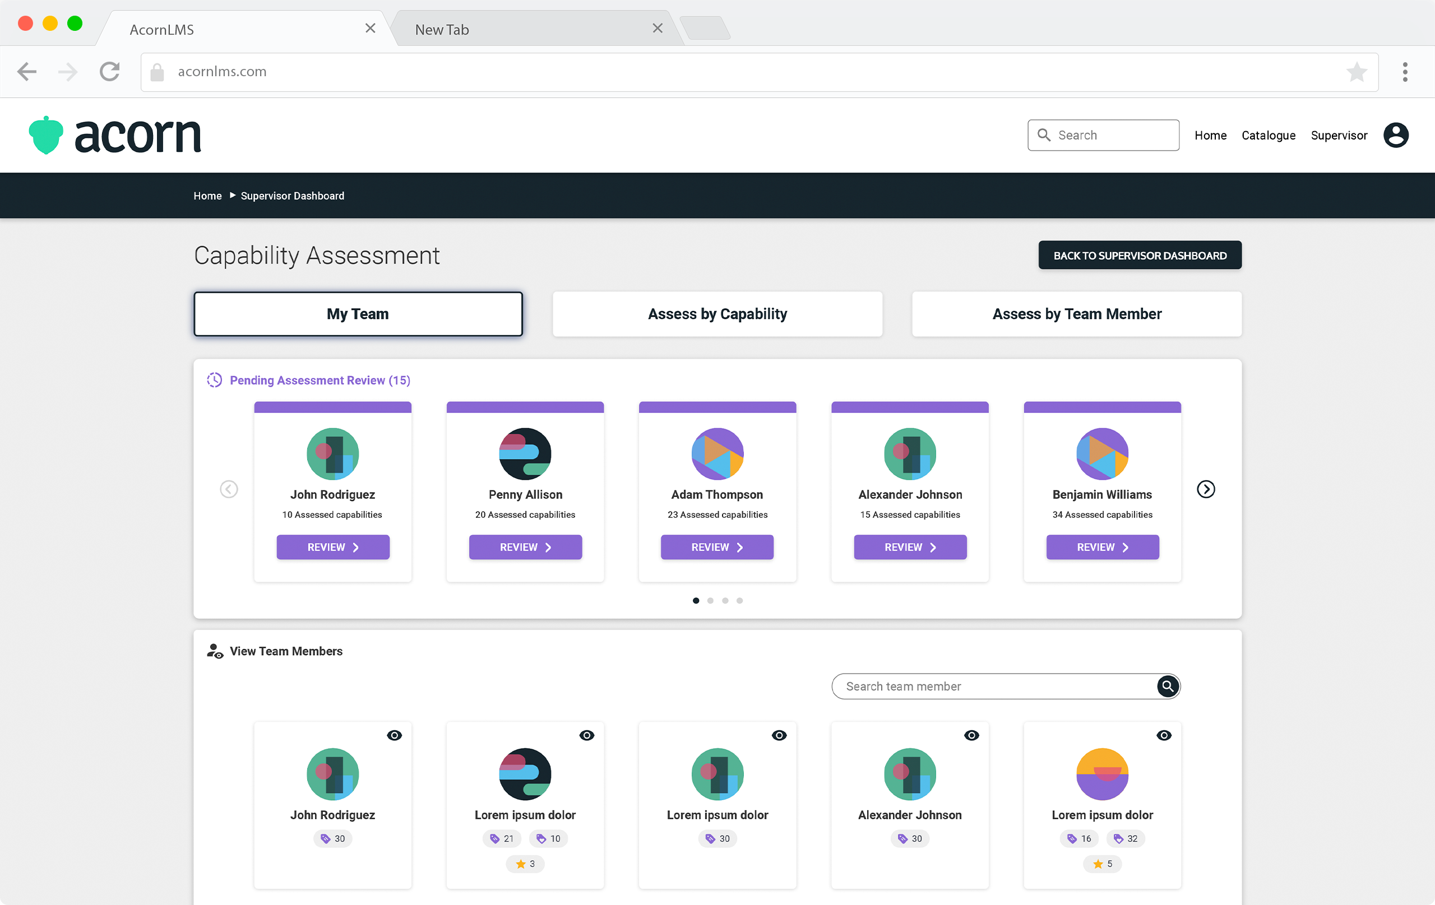Open the browser three-dot menu
The height and width of the screenshot is (905, 1435).
(x=1405, y=72)
